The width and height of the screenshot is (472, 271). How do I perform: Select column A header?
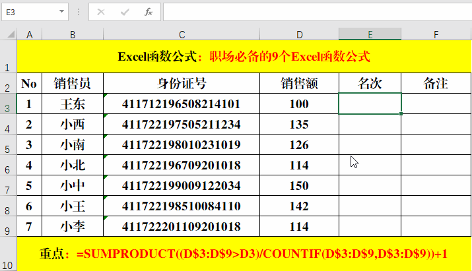click(x=30, y=34)
